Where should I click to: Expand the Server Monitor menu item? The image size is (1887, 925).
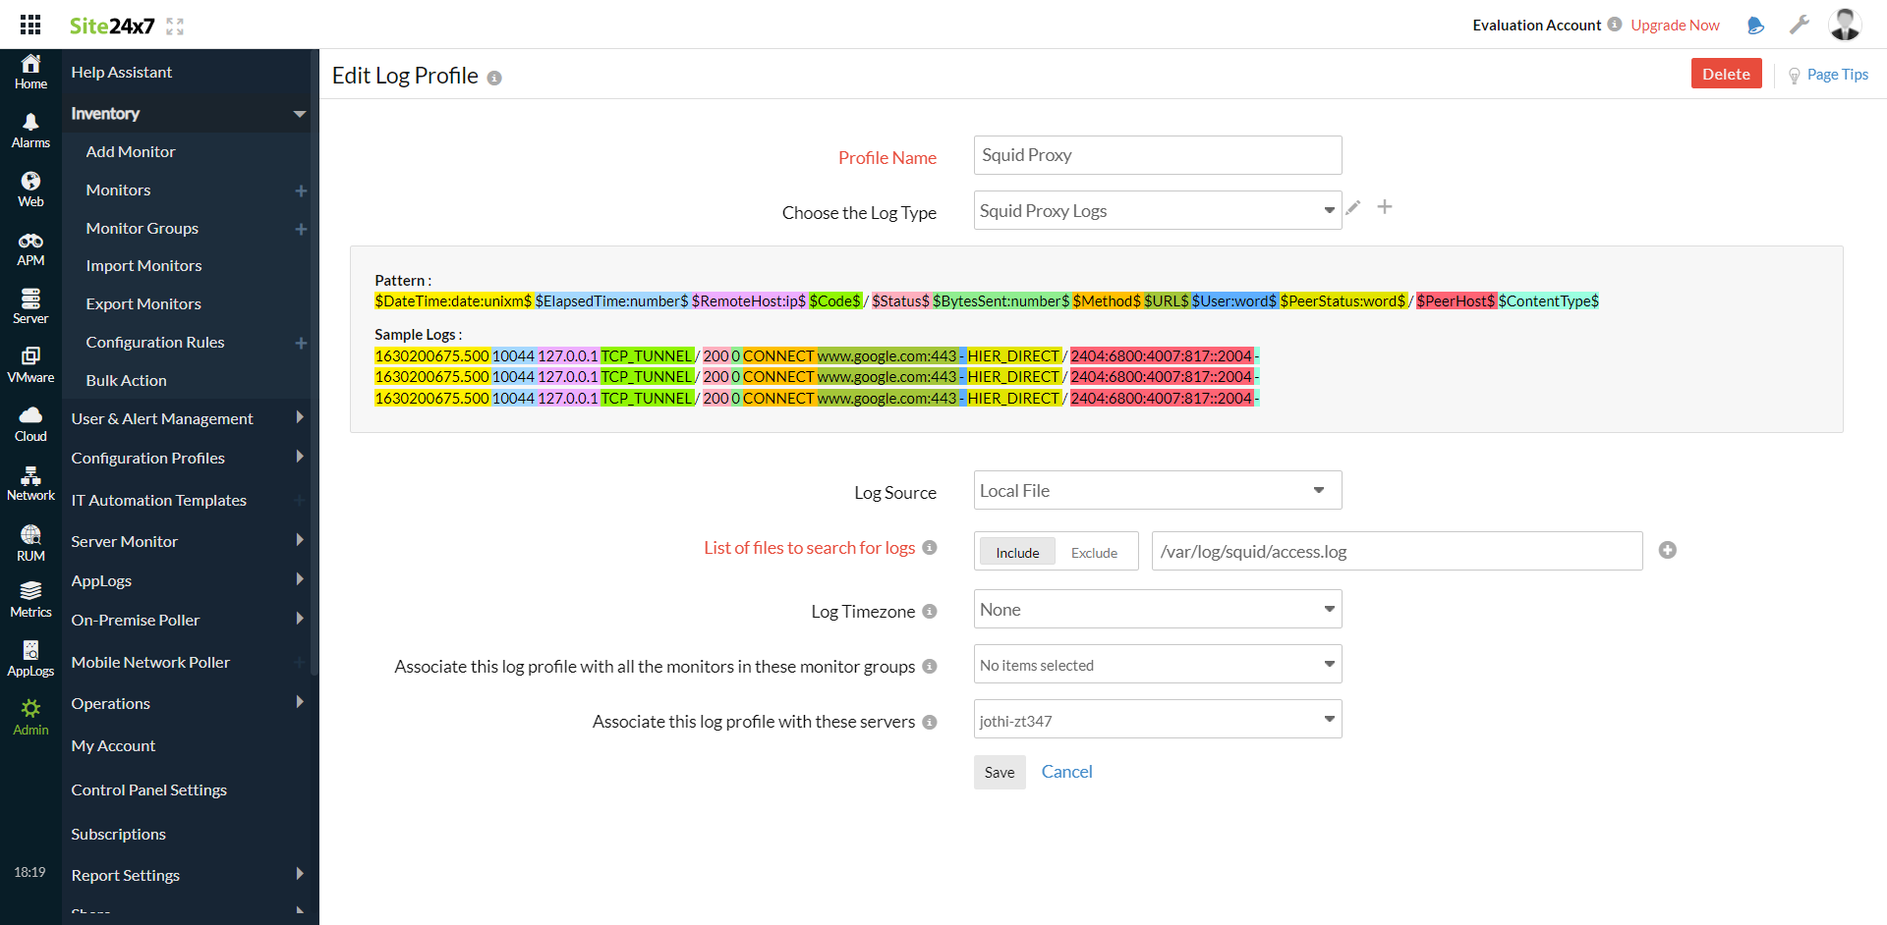(x=124, y=541)
